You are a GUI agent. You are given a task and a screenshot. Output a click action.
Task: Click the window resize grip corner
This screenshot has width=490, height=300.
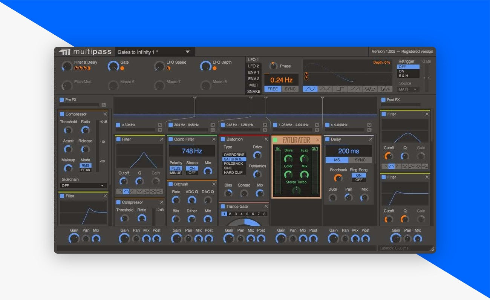pyautogui.click(x=432, y=249)
